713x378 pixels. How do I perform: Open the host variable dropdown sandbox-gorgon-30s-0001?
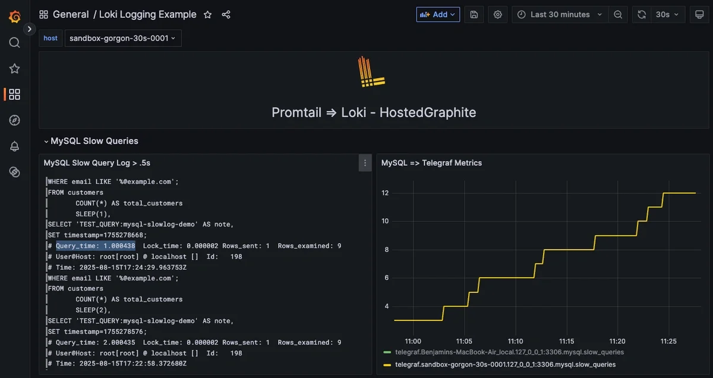click(123, 38)
